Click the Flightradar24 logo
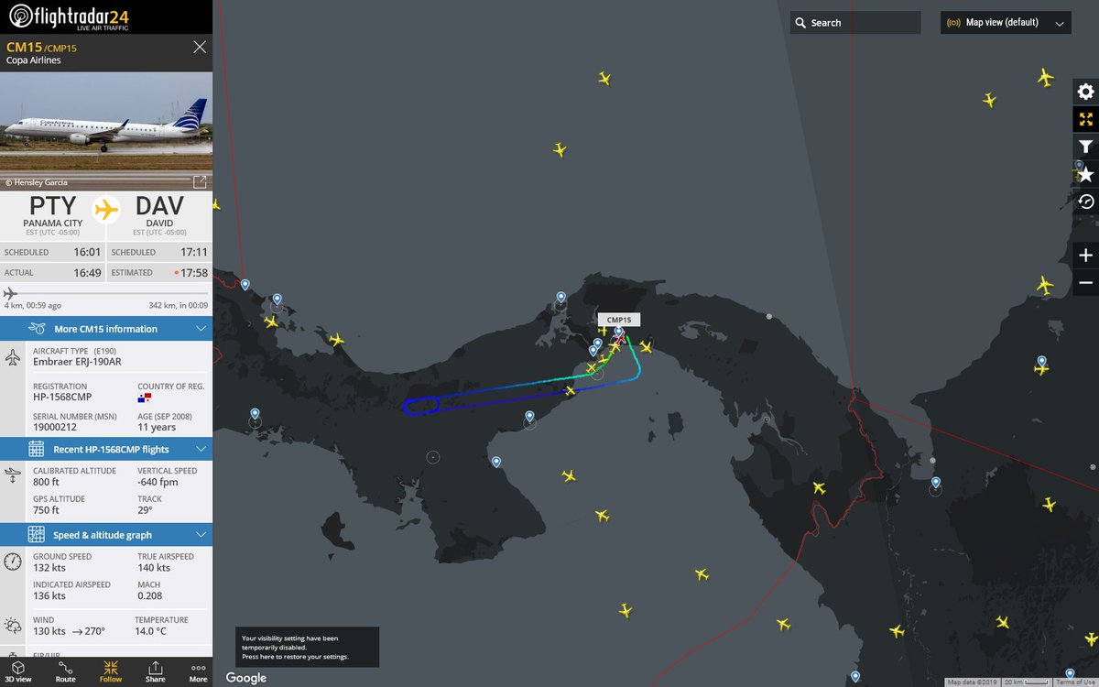 click(x=70, y=16)
